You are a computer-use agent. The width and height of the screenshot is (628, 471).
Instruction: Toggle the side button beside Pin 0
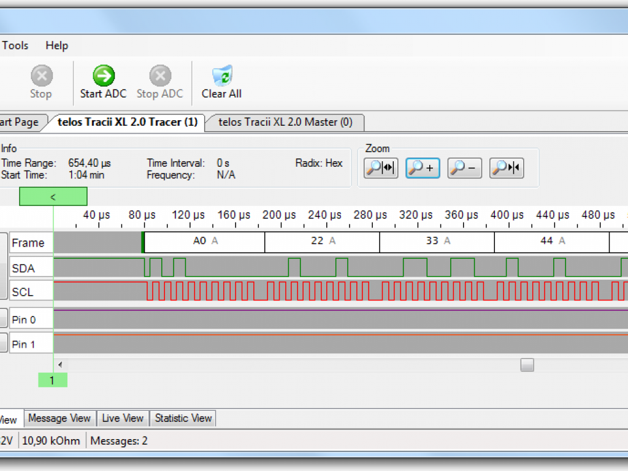coord(4,319)
